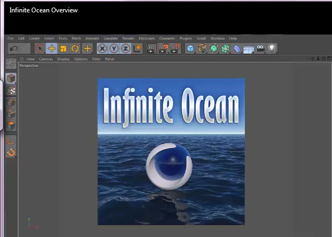Activate the Scale tool

click(x=63, y=48)
